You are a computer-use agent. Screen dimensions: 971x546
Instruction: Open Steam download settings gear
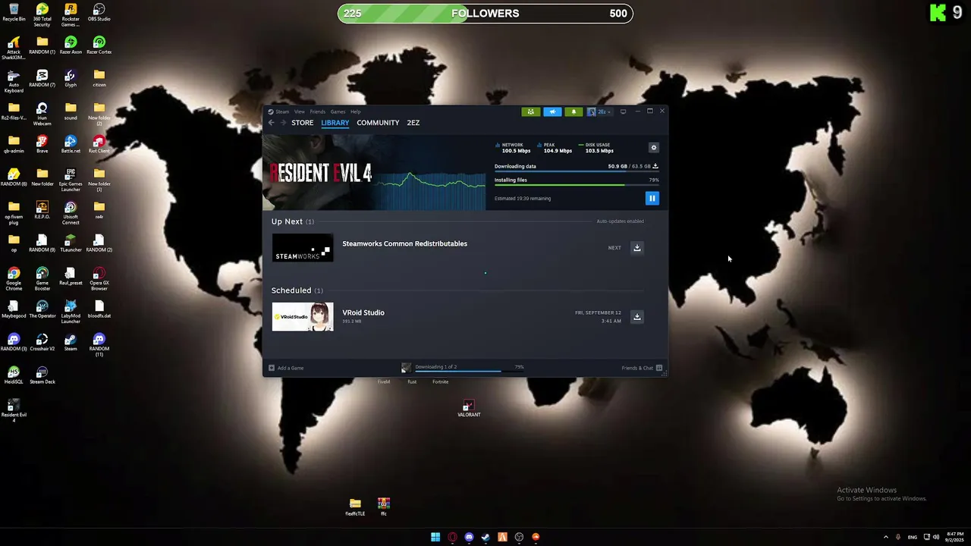coord(654,148)
